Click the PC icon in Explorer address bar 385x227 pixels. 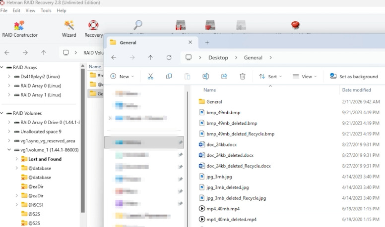pyautogui.click(x=189, y=57)
